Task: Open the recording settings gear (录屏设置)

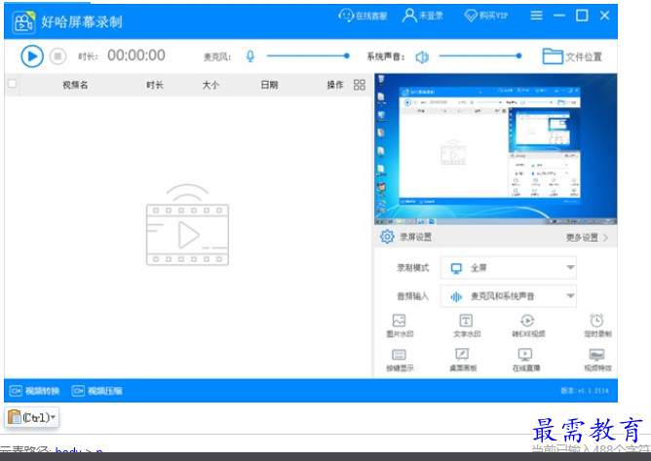Action: click(x=387, y=237)
